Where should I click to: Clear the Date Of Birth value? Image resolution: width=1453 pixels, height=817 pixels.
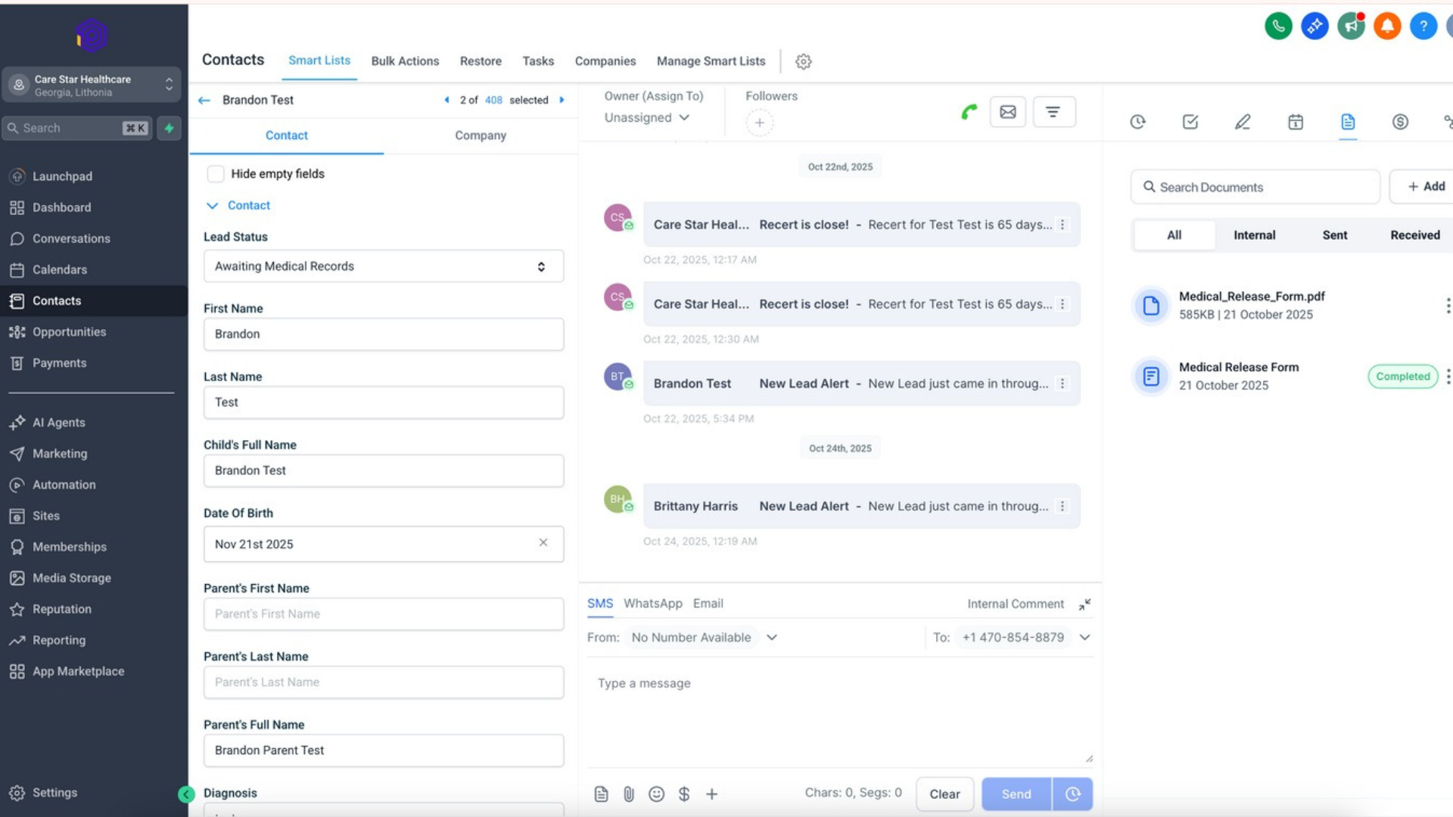543,543
